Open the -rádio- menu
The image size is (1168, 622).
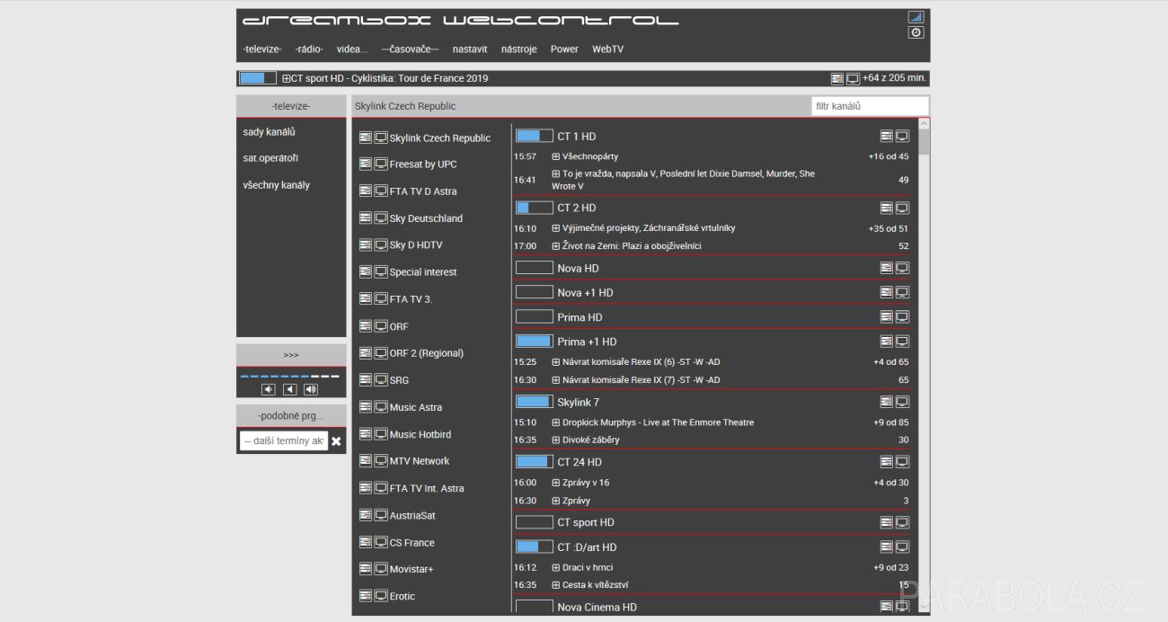pos(309,49)
